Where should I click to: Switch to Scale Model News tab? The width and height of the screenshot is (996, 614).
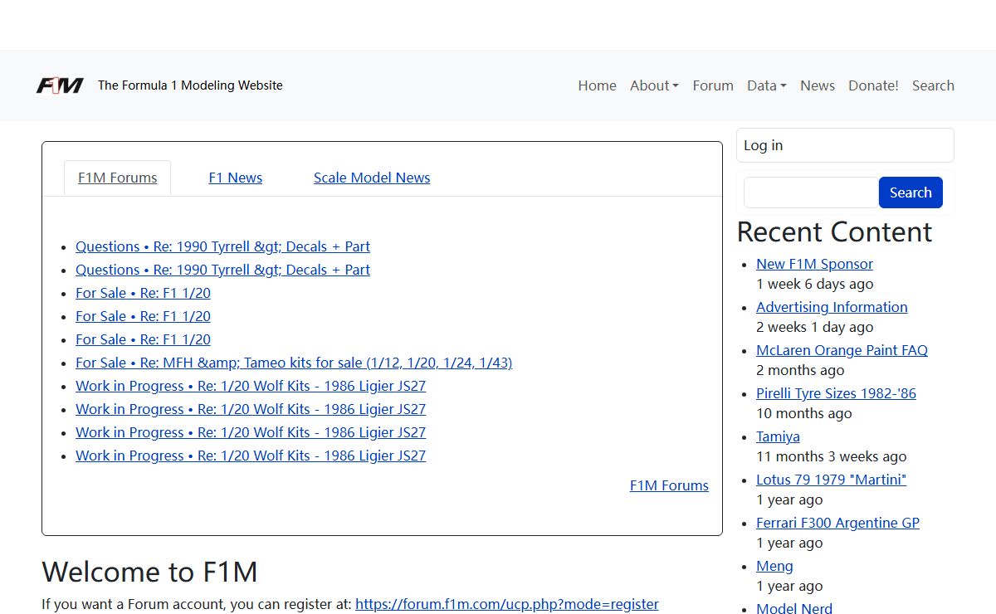click(x=372, y=178)
